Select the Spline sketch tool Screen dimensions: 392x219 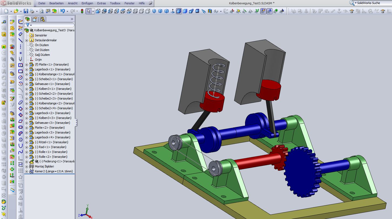(x=21, y=152)
